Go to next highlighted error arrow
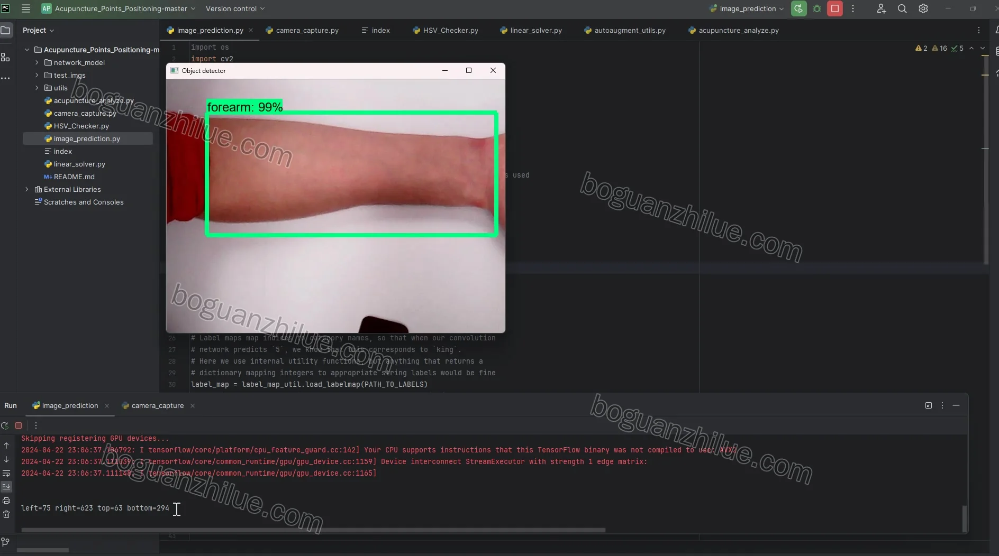The image size is (999, 556). [x=983, y=48]
